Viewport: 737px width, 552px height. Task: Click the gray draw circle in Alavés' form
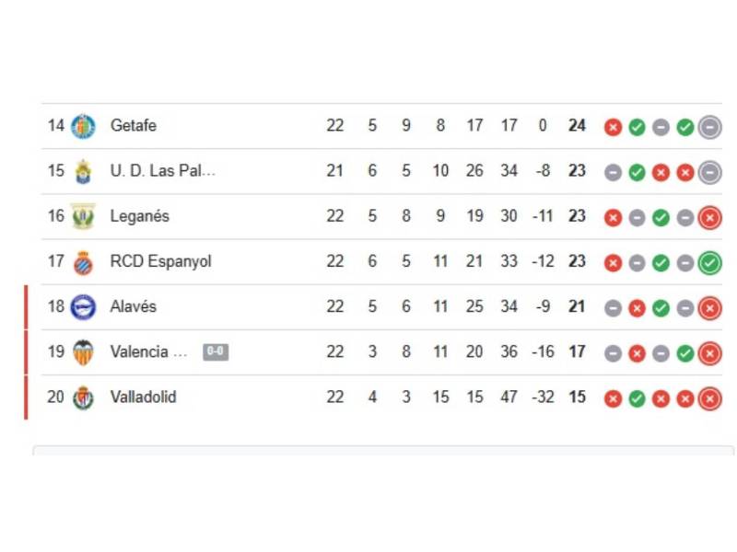pos(613,307)
